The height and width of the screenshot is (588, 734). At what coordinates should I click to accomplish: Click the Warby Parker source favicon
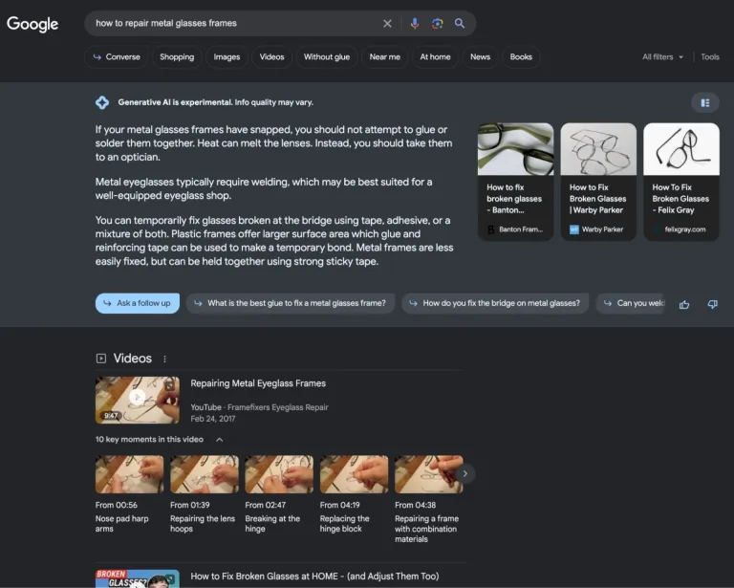[x=573, y=229]
